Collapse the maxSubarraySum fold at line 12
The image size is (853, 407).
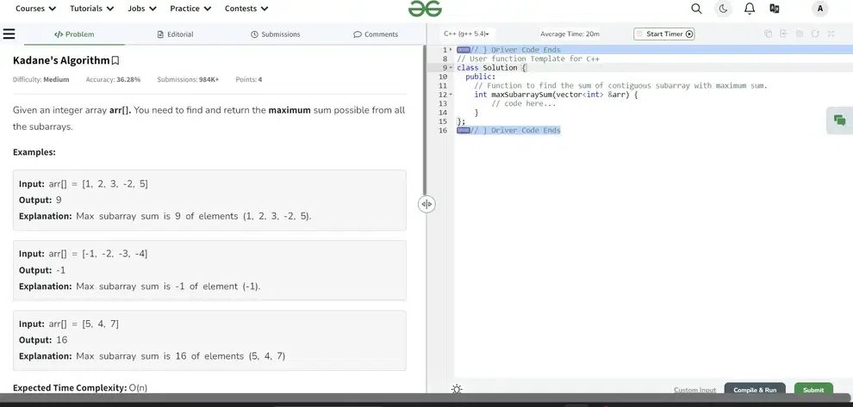451,95
